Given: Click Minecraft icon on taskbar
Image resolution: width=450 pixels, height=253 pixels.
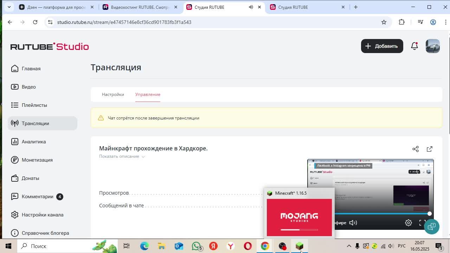Looking at the screenshot, I should pos(300,246).
